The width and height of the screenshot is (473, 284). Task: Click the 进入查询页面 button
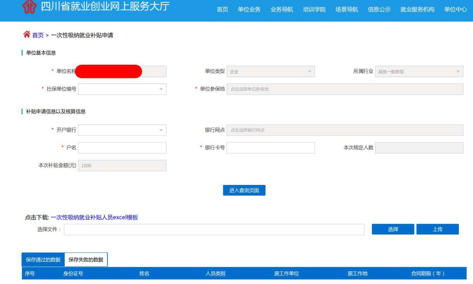tap(244, 190)
